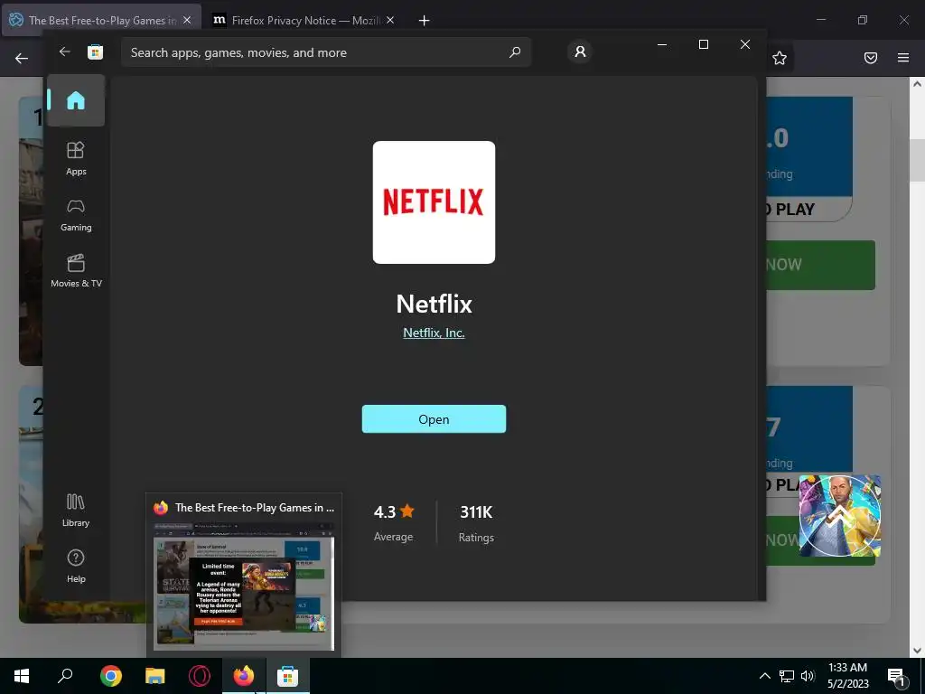Open network status tray icon
The width and height of the screenshot is (925, 694).
click(787, 676)
